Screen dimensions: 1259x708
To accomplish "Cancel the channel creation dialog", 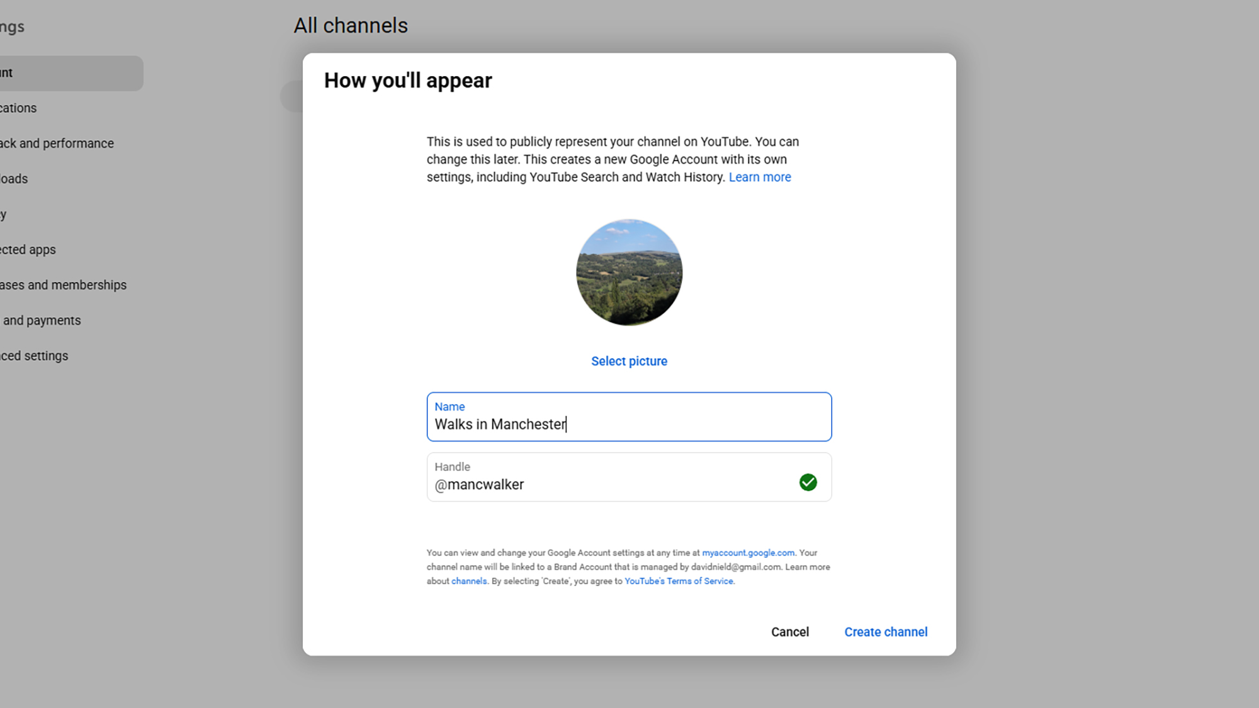I will click(x=790, y=632).
